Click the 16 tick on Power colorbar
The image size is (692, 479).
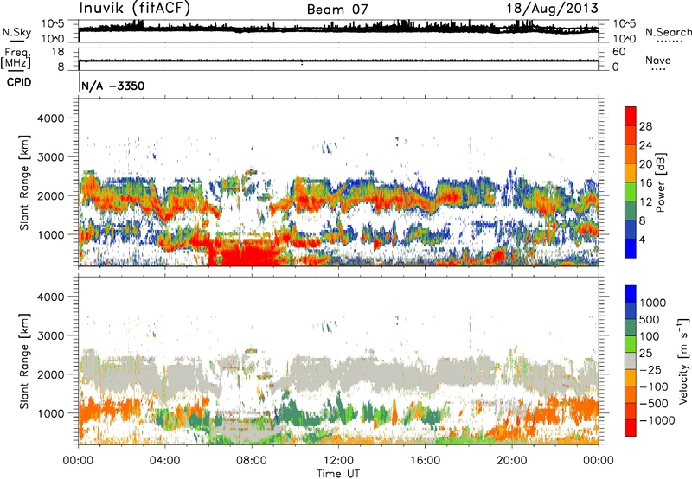[x=645, y=183]
